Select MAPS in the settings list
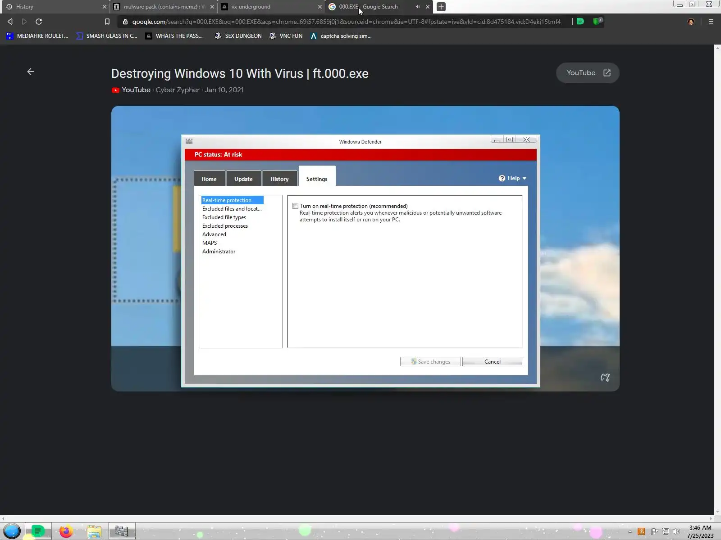The image size is (721, 540). 210,243
